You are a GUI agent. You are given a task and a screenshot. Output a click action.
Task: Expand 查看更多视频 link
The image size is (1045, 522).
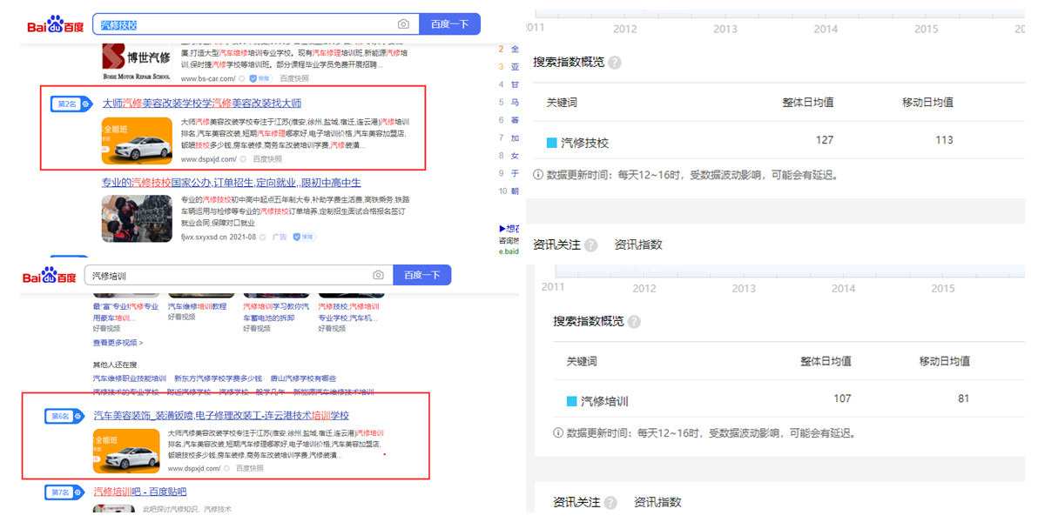[x=118, y=343]
